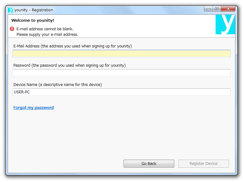Screen dimensions: 244x182
Task: Click the younity icon in the title bar
Action: coord(10,10)
